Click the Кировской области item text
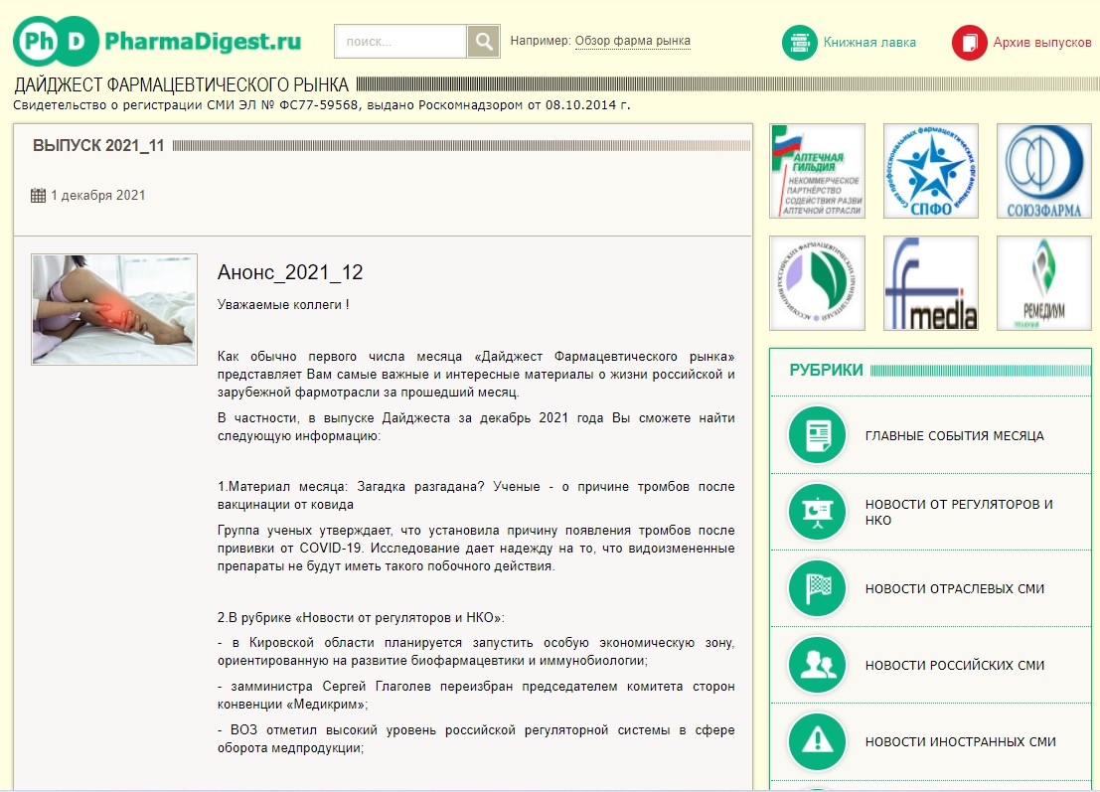Image resolution: width=1100 pixels, height=792 pixels. pos(476,651)
